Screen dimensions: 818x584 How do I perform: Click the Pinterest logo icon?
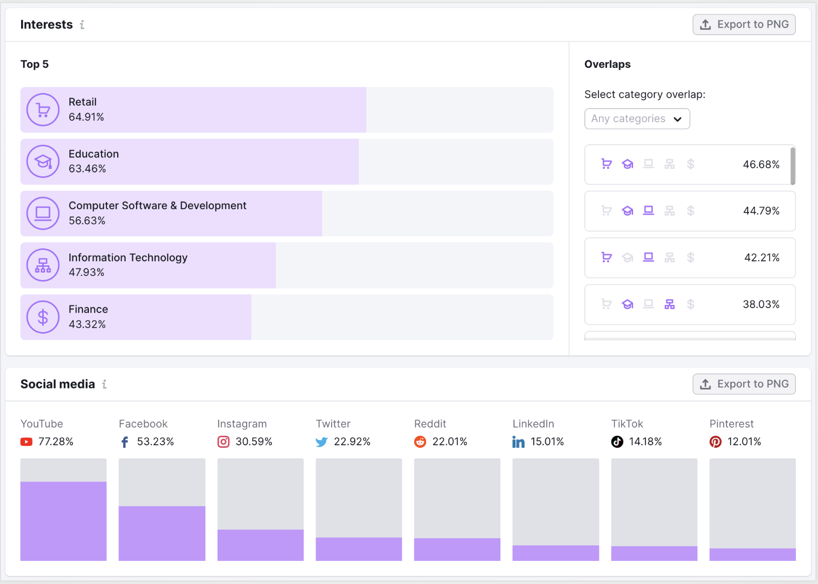coord(715,442)
